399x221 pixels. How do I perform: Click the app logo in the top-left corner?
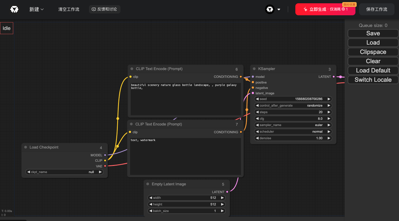[14, 9]
